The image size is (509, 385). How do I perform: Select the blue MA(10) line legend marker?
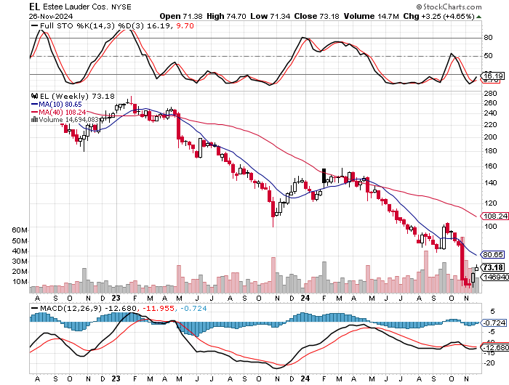tap(34, 105)
